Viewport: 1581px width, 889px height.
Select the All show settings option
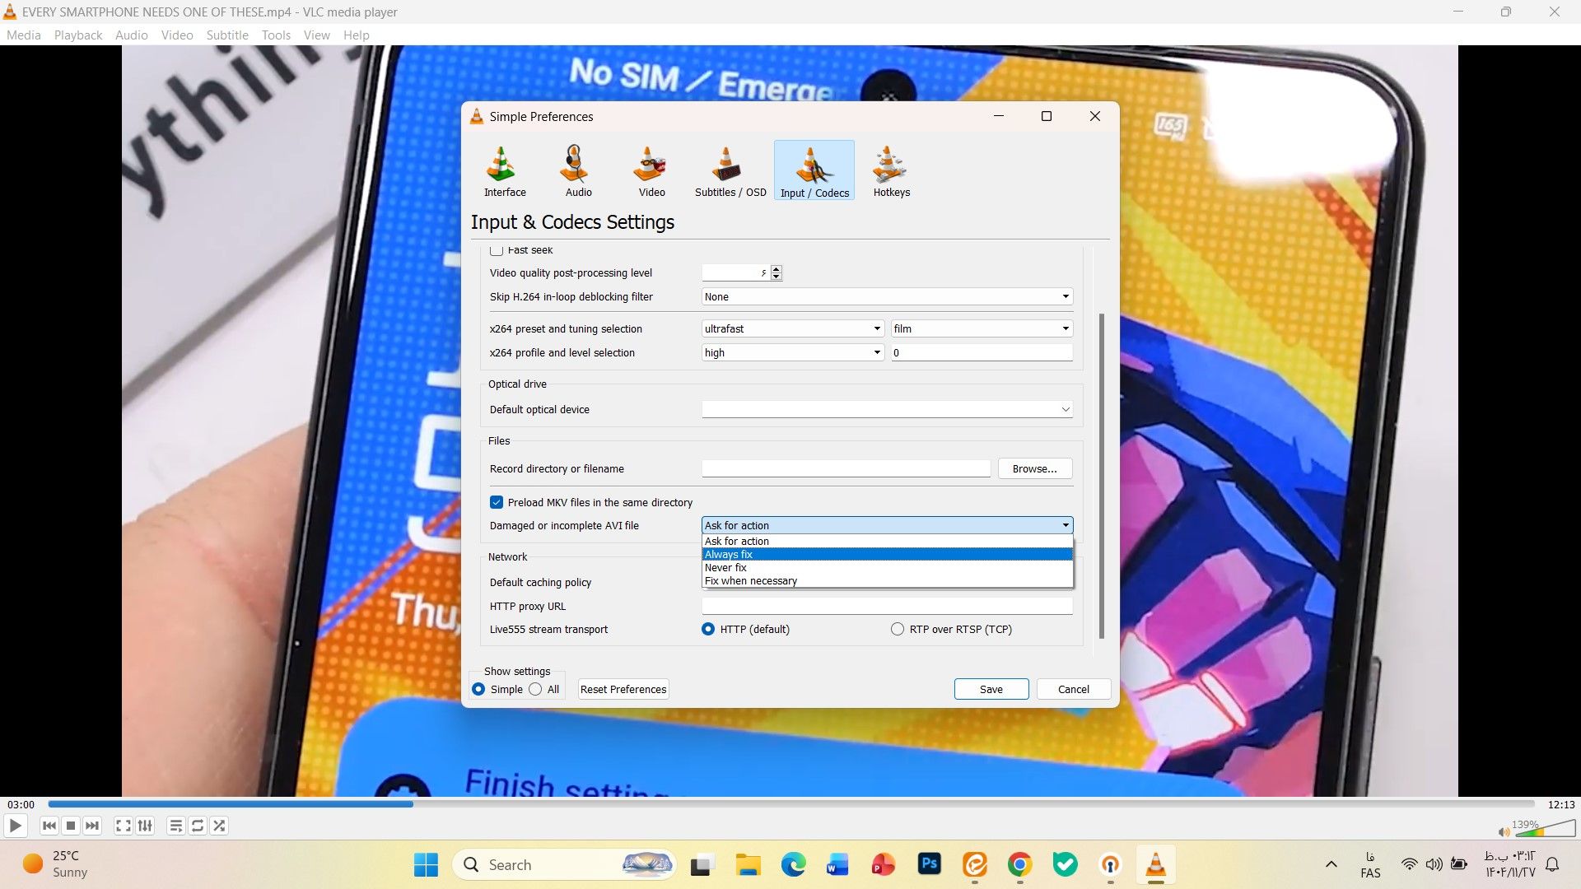click(x=536, y=689)
